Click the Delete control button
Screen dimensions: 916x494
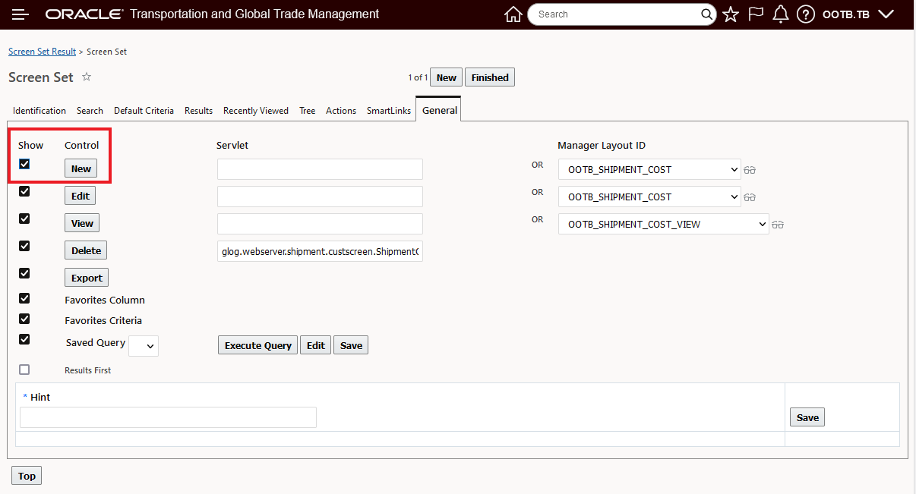(86, 250)
